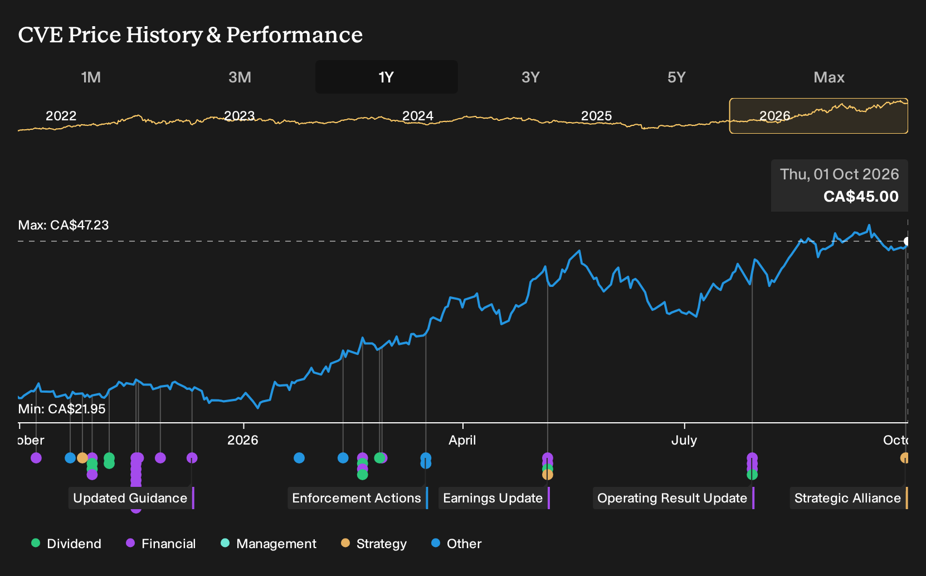The height and width of the screenshot is (576, 926).
Task: Click the July axis label
Action: click(x=684, y=440)
